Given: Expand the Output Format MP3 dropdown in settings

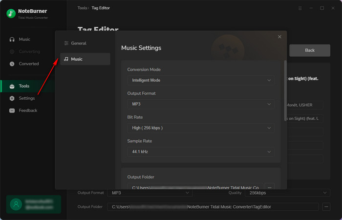Looking at the screenshot, I should click(201, 104).
